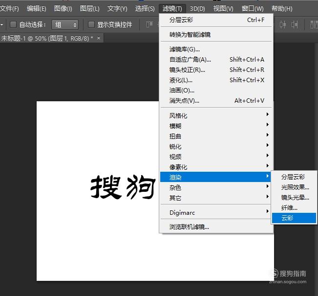Choose 光照效果... in 渲染 submenu
318x296 pixels.
coord(294,187)
